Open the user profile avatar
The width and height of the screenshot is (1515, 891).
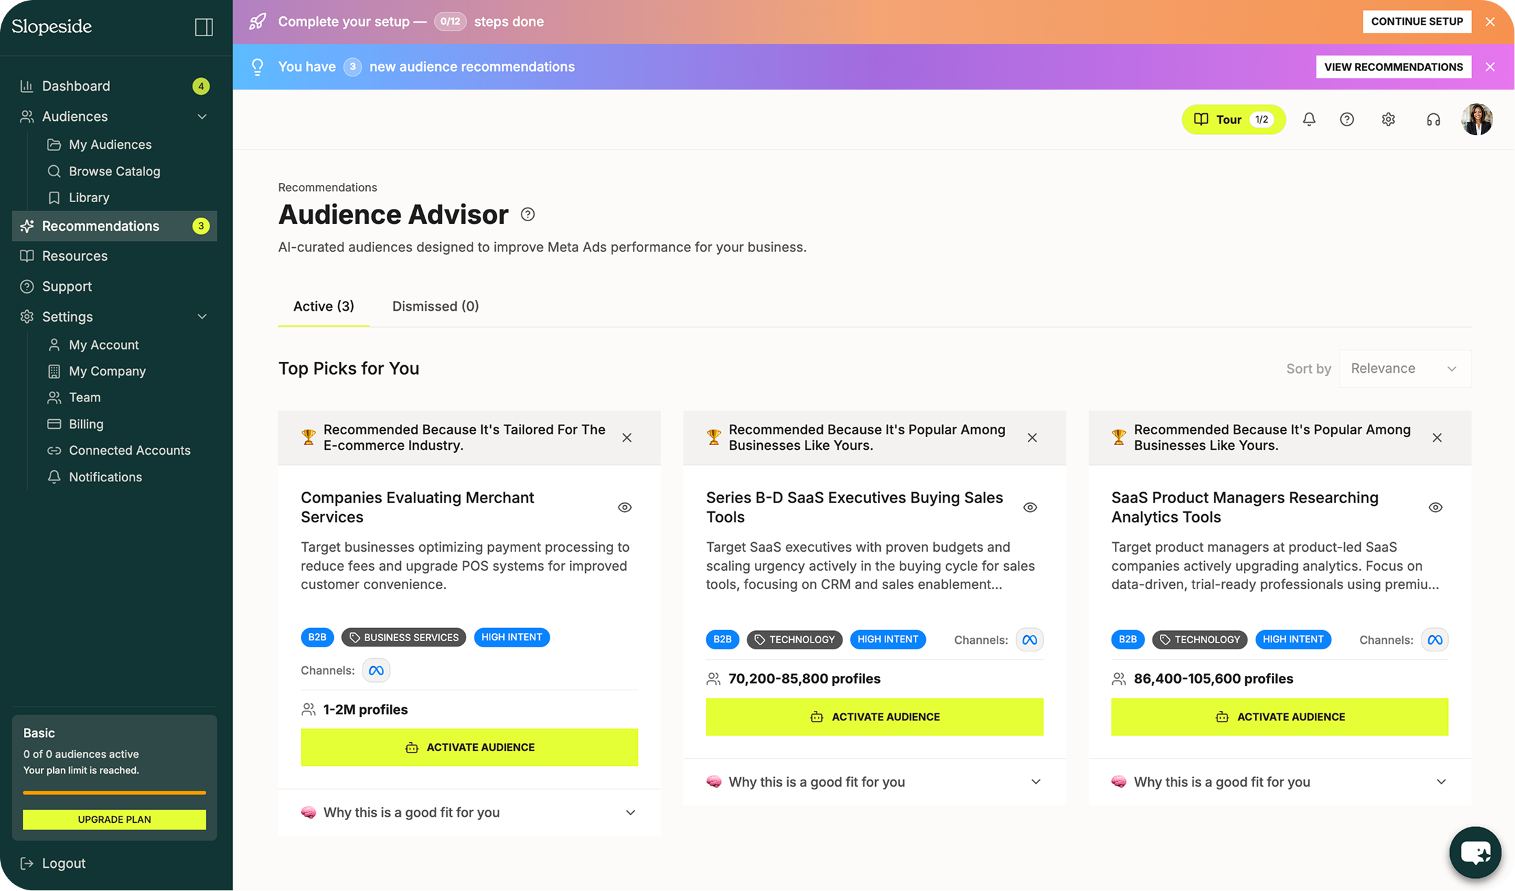[x=1477, y=119]
